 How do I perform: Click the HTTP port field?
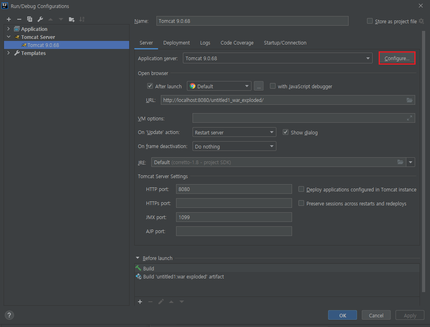point(234,189)
